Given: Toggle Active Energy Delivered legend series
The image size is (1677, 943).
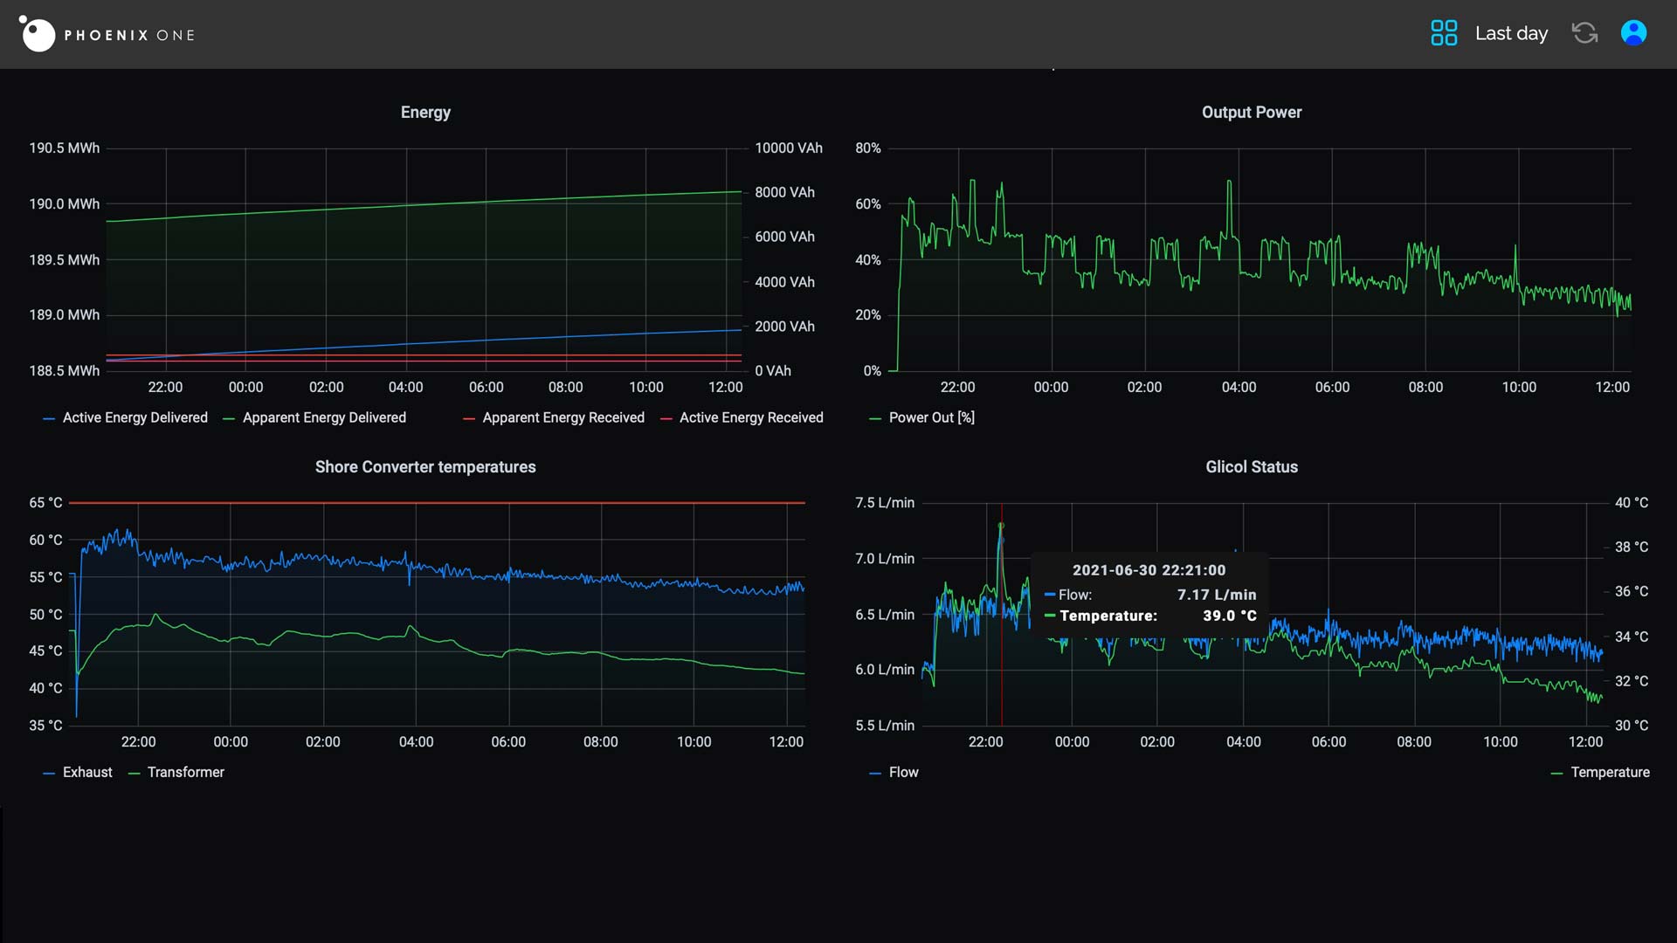Looking at the screenshot, I should click(x=135, y=418).
